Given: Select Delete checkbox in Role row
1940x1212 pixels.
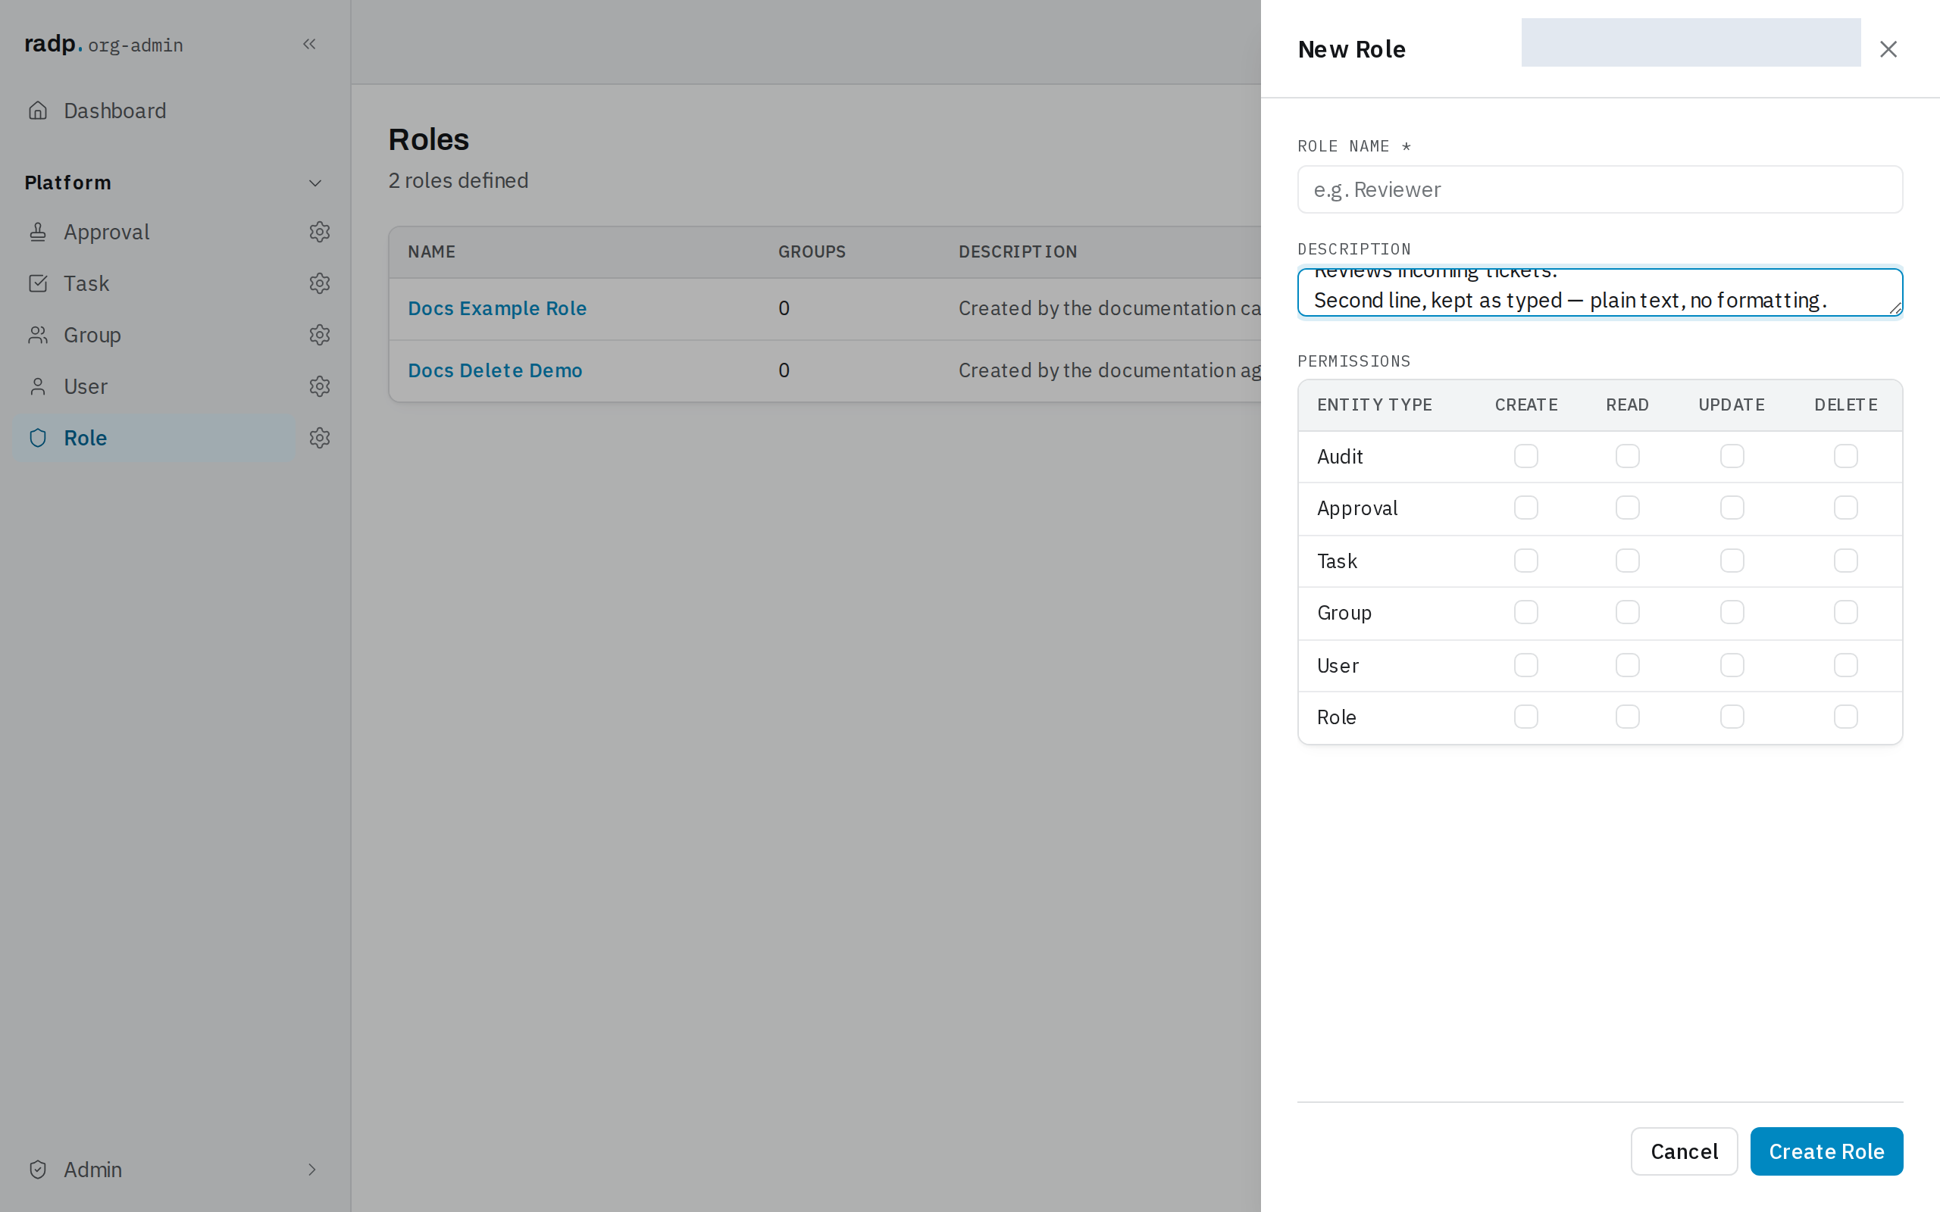Looking at the screenshot, I should point(1845,717).
